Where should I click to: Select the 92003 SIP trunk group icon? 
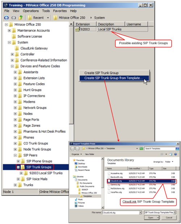(77, 29)
